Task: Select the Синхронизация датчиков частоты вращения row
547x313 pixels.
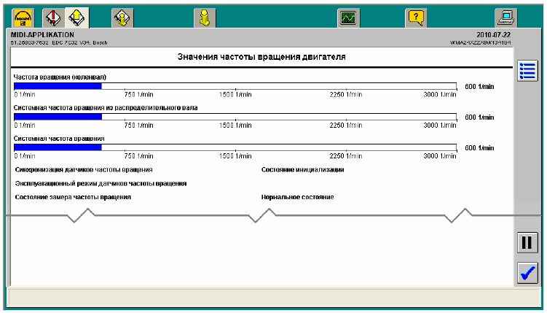Action: (84, 169)
